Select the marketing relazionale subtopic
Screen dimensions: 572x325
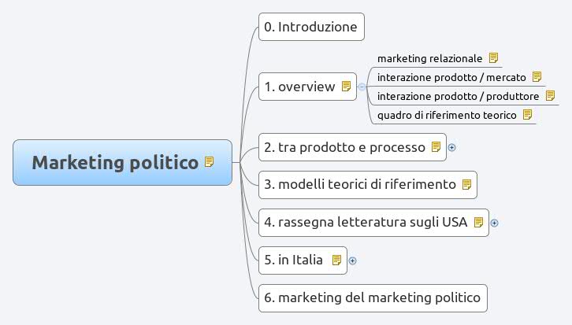[429, 58]
